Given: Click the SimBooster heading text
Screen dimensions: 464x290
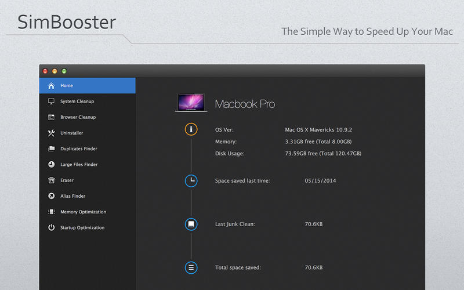Looking at the screenshot, I should tap(67, 22).
